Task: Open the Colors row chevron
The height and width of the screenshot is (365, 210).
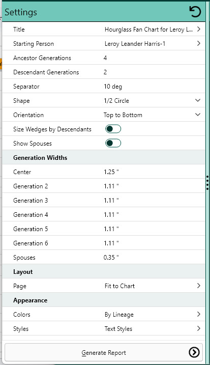Action: [x=199, y=314]
